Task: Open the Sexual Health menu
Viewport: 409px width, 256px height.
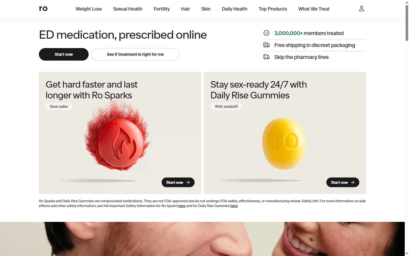Action: pos(128,9)
